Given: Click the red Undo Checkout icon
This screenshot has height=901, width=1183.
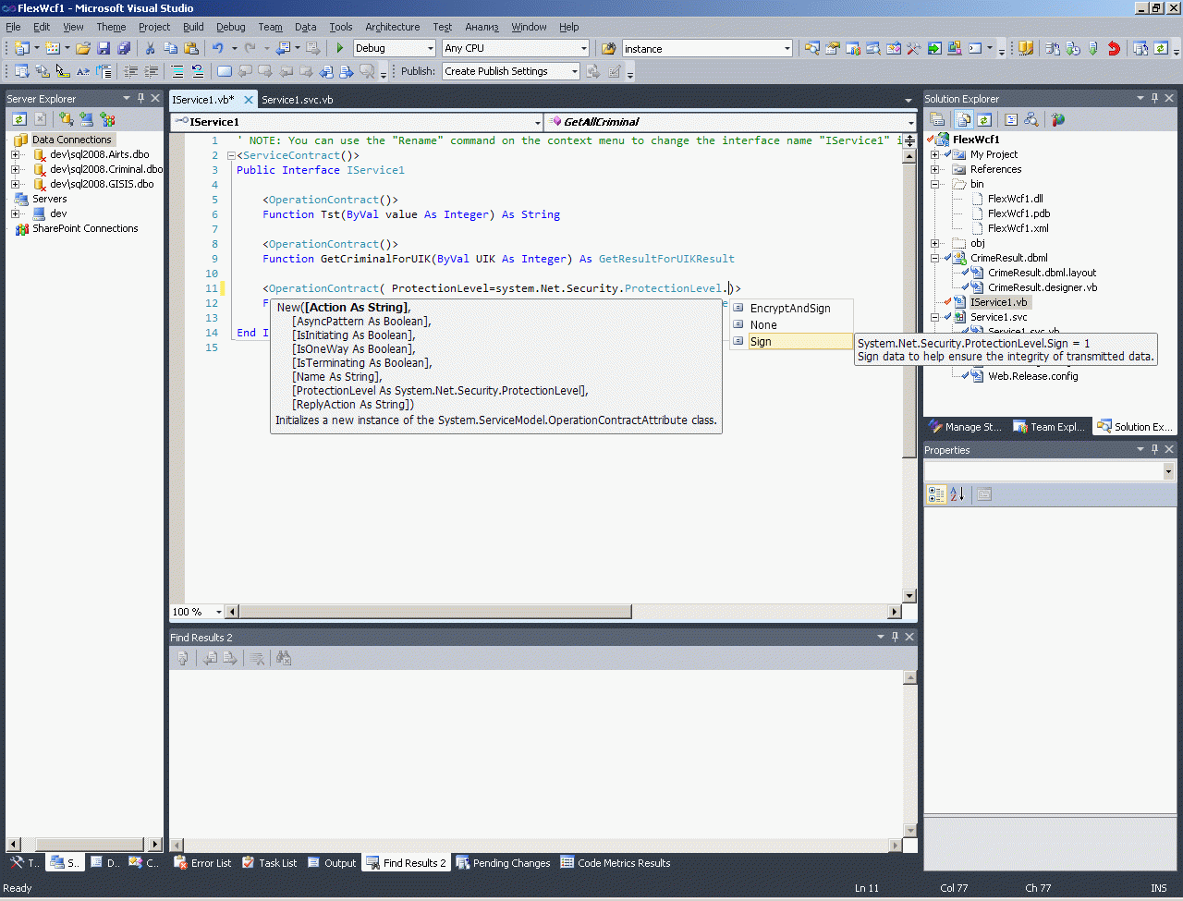Looking at the screenshot, I should pyautogui.click(x=1114, y=48).
